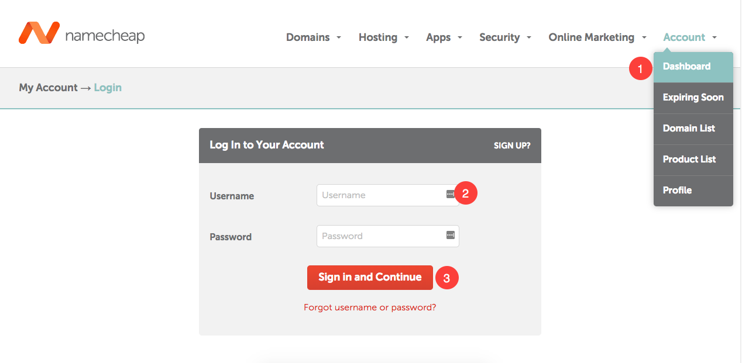Expand the Domains dropdown menu
The height and width of the screenshot is (363, 742).
313,37
